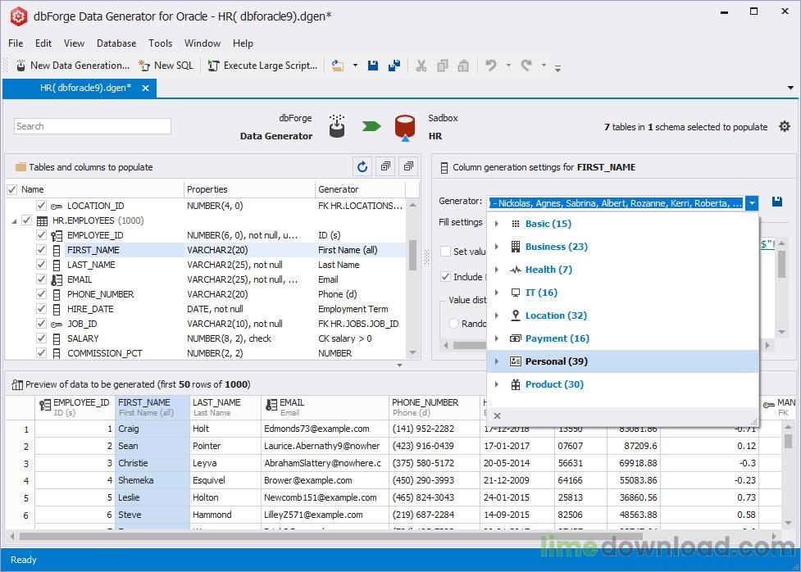The height and width of the screenshot is (572, 801).
Task: Expand the Business generator category
Action: pyautogui.click(x=497, y=247)
